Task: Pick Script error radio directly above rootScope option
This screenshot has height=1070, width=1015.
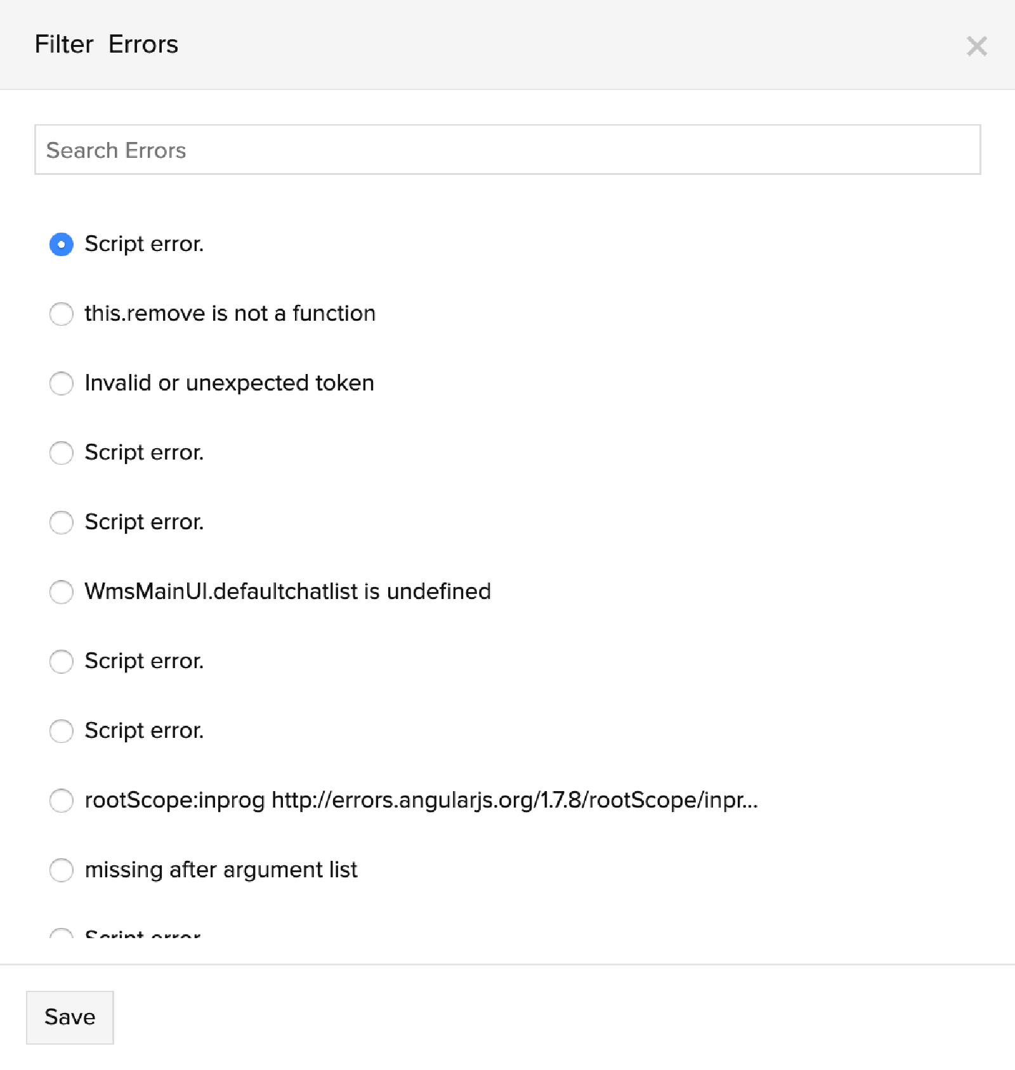Action: click(62, 731)
